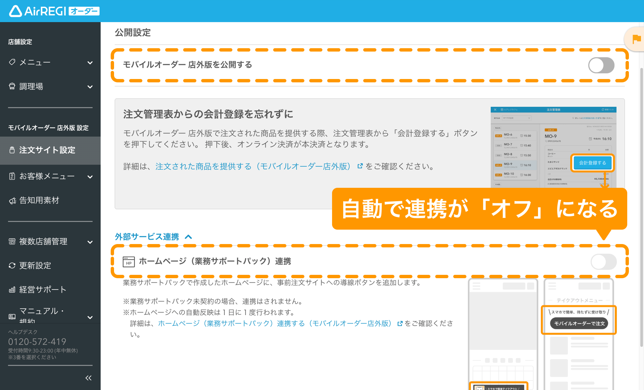The width and height of the screenshot is (644, 390).
Task: Click the お客様メニュー clipboard icon
Action: [12, 176]
